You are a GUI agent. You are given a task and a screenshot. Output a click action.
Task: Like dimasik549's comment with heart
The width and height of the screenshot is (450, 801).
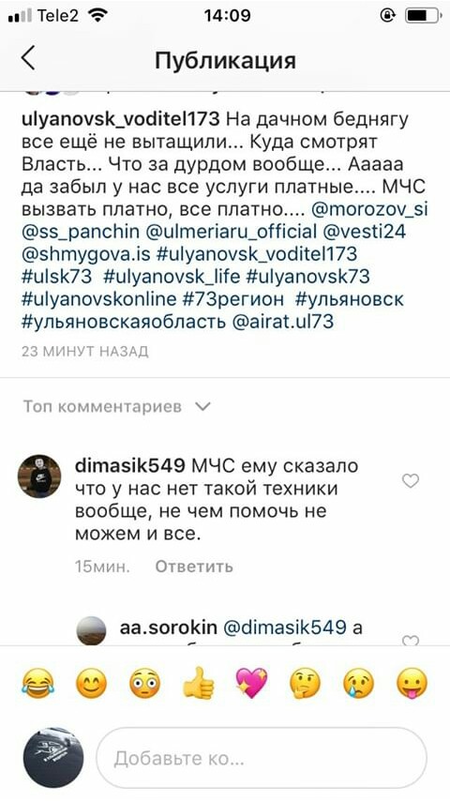click(x=411, y=481)
